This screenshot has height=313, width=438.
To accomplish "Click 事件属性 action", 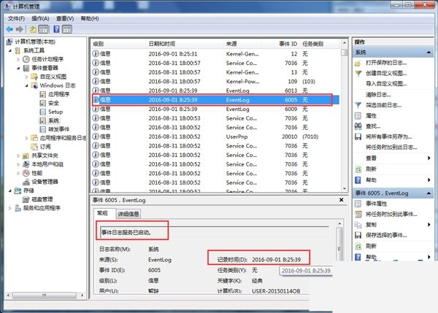I will (376, 204).
